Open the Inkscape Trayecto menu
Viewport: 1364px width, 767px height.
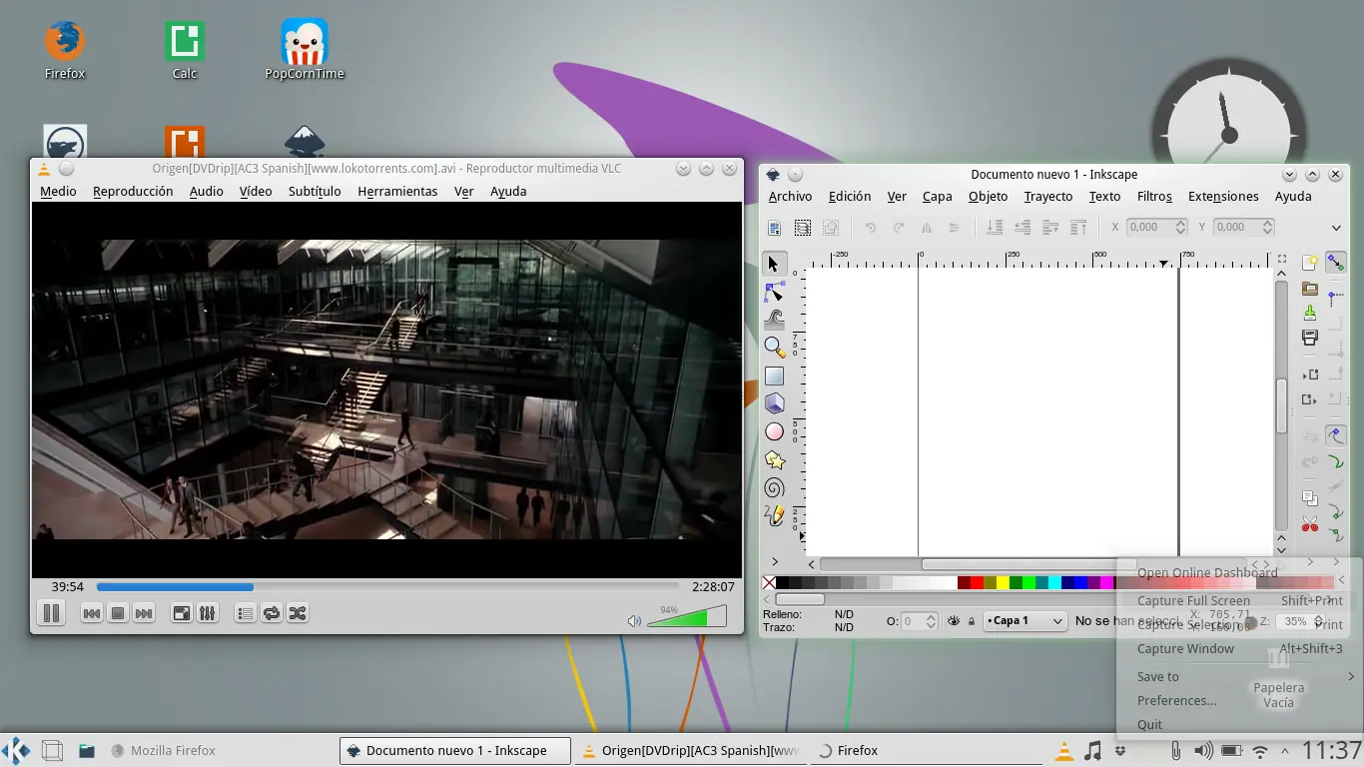[x=1048, y=197]
